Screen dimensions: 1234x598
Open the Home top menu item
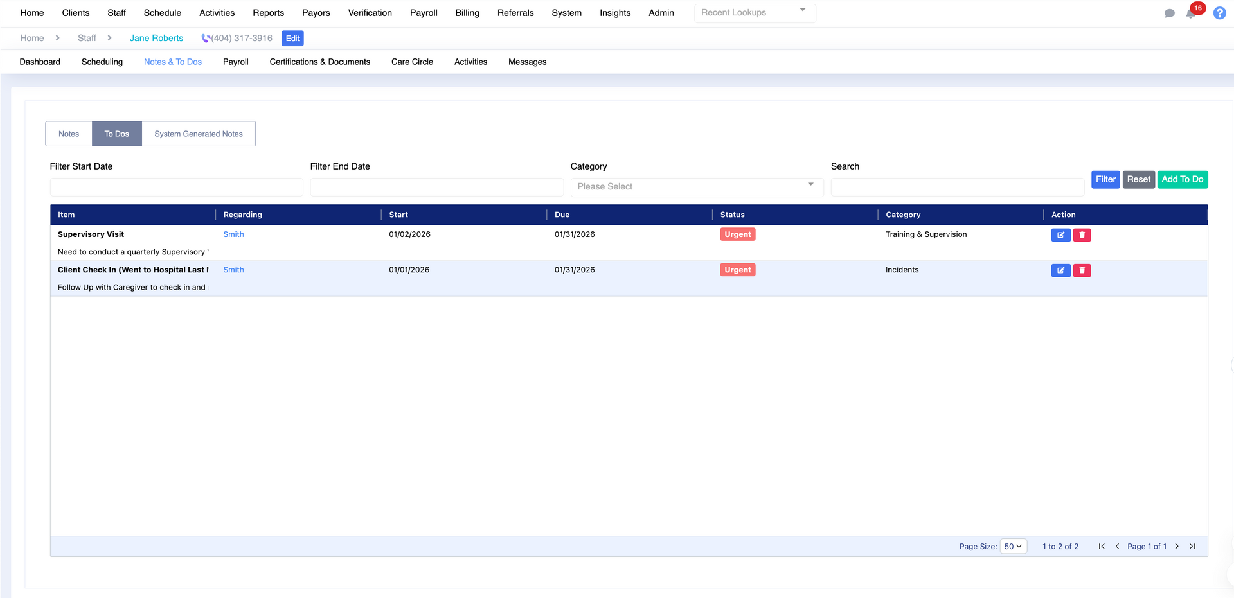[x=32, y=13]
